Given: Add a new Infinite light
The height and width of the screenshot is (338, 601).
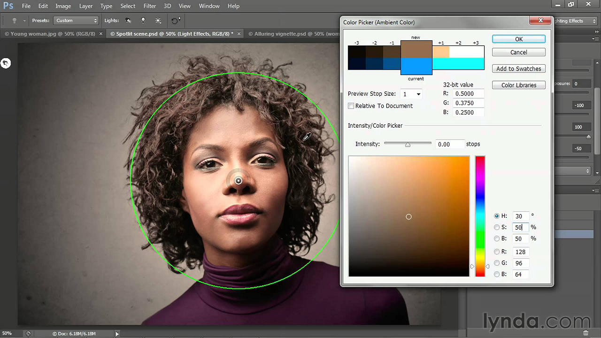Looking at the screenshot, I should tap(158, 21).
